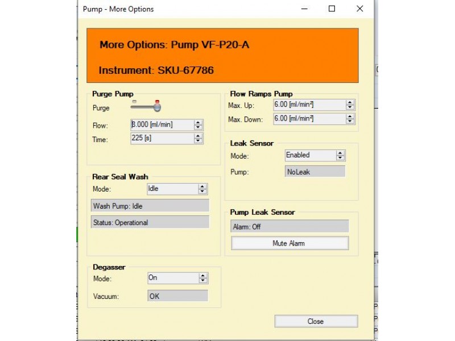Click the purge Flow value field
The height and width of the screenshot is (341, 455).
tap(162, 125)
